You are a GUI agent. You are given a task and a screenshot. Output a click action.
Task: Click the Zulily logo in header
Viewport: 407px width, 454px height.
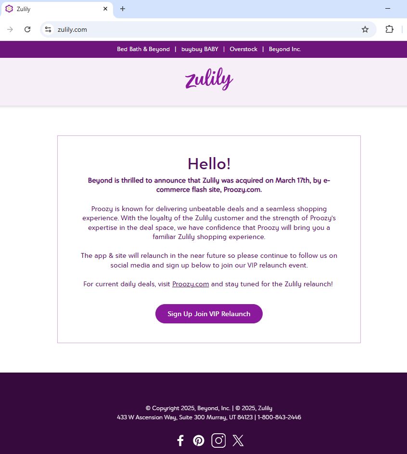coord(209,79)
